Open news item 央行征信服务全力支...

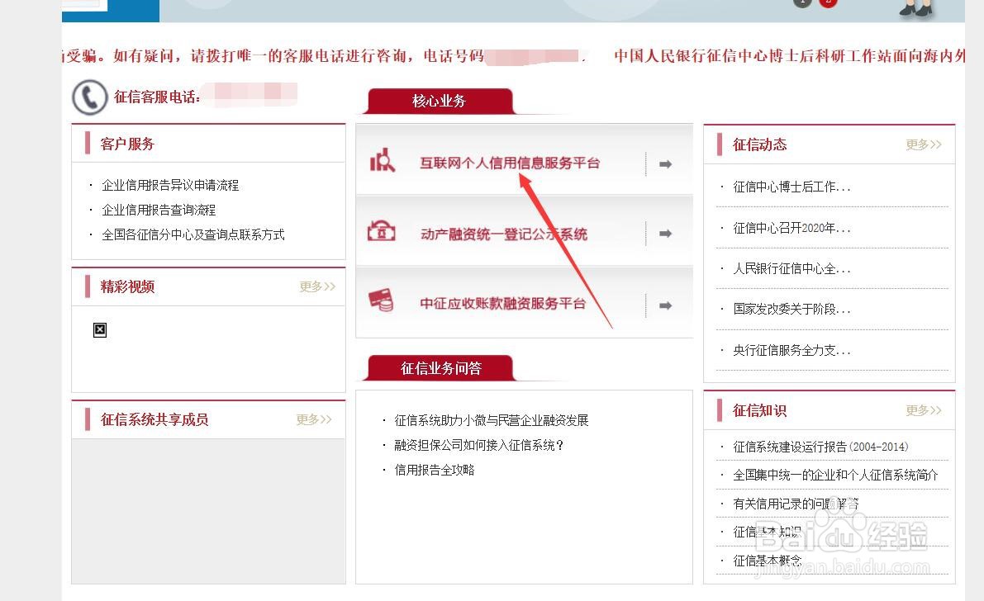[x=792, y=351]
